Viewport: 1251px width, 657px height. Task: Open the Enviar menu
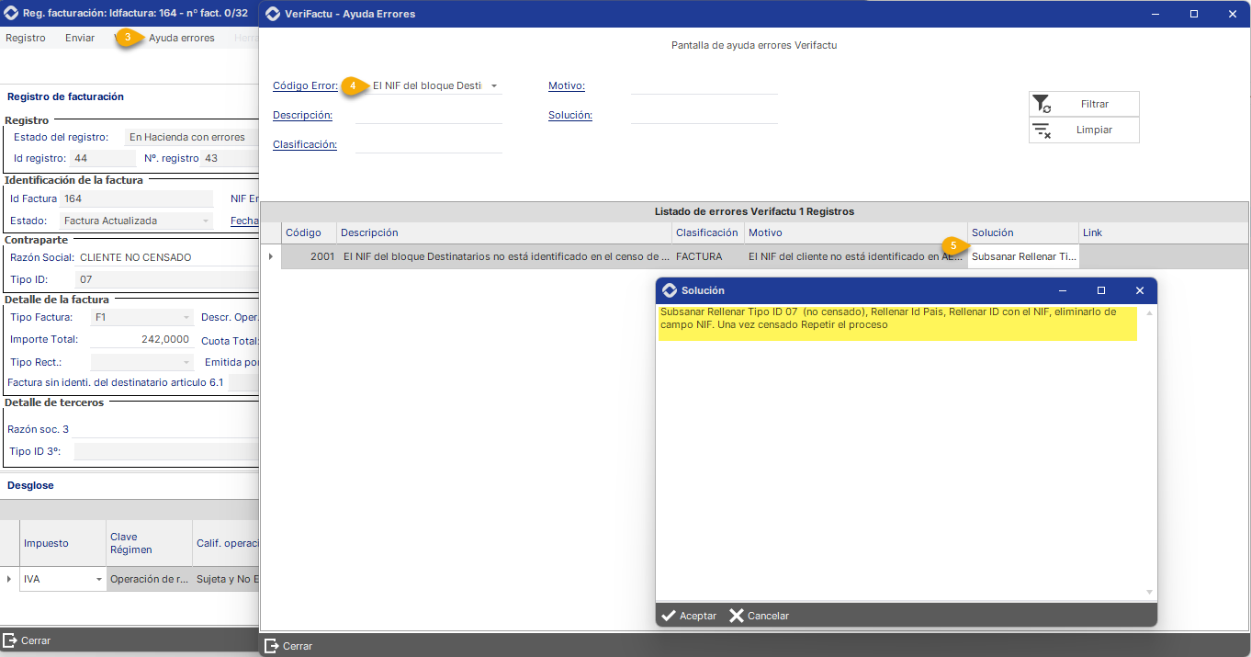pyautogui.click(x=80, y=38)
